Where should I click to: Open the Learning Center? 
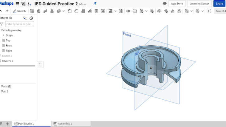tap(199, 4)
